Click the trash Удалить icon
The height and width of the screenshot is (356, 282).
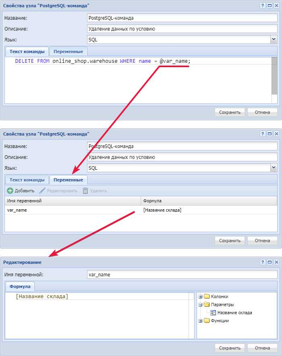pyautogui.click(x=85, y=191)
